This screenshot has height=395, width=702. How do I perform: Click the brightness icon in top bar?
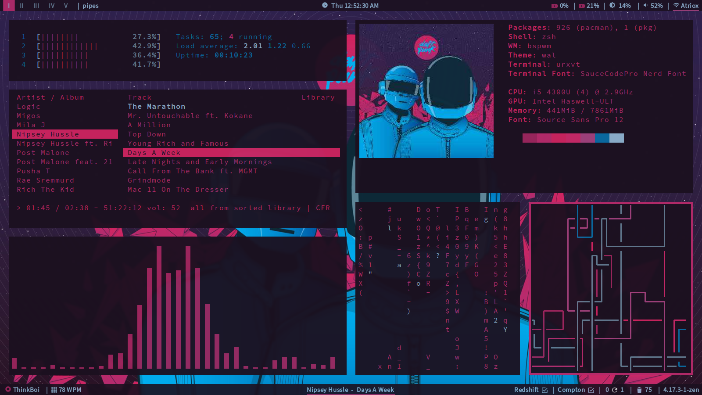tap(612, 6)
